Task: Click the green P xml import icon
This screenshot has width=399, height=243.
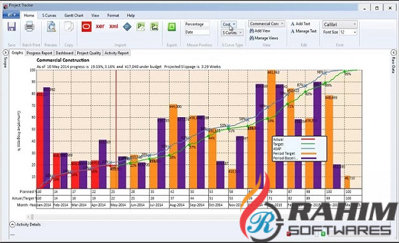Action: coord(154,27)
